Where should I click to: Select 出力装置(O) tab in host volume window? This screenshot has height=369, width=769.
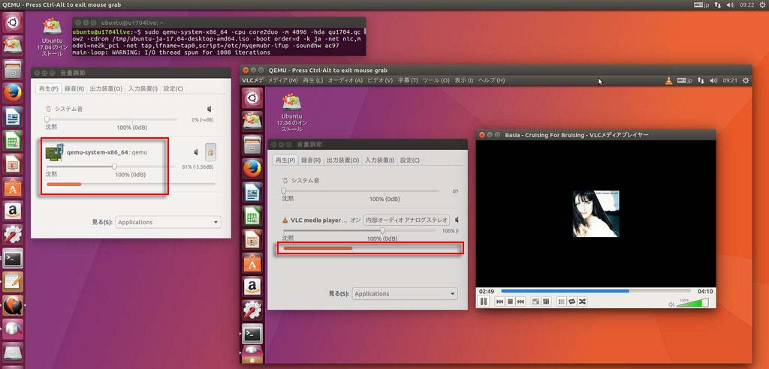click(106, 88)
